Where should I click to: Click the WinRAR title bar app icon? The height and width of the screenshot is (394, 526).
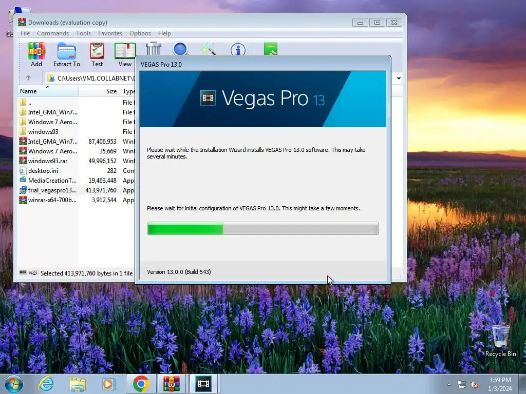[22, 22]
